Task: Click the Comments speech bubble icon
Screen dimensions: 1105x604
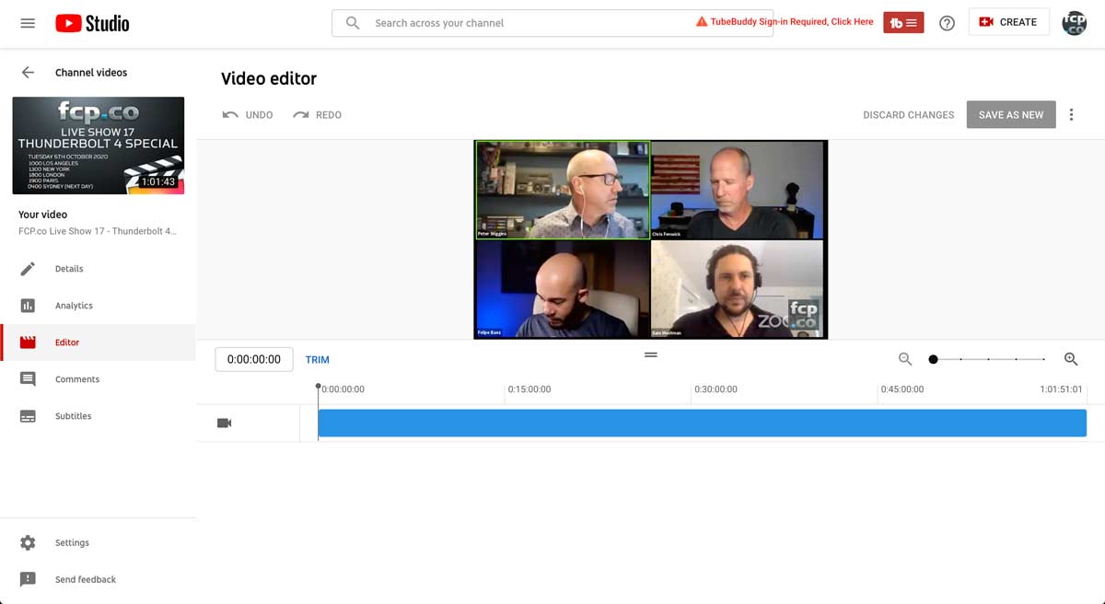Action: (28, 379)
